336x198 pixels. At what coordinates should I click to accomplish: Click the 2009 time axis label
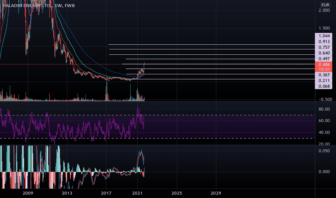pos(28,193)
